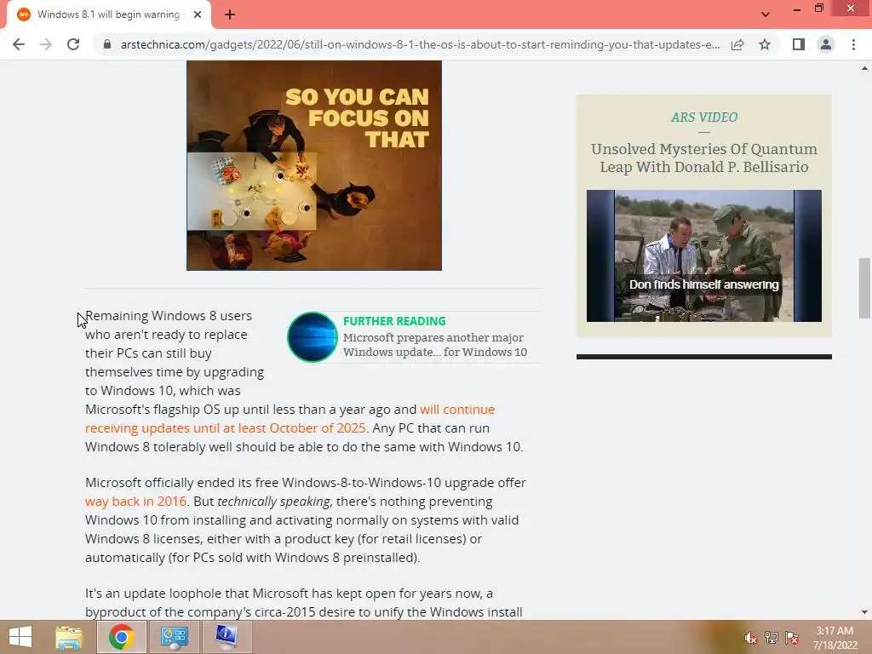
Task: Switch to Chrome in the taskbar
Action: (x=122, y=637)
